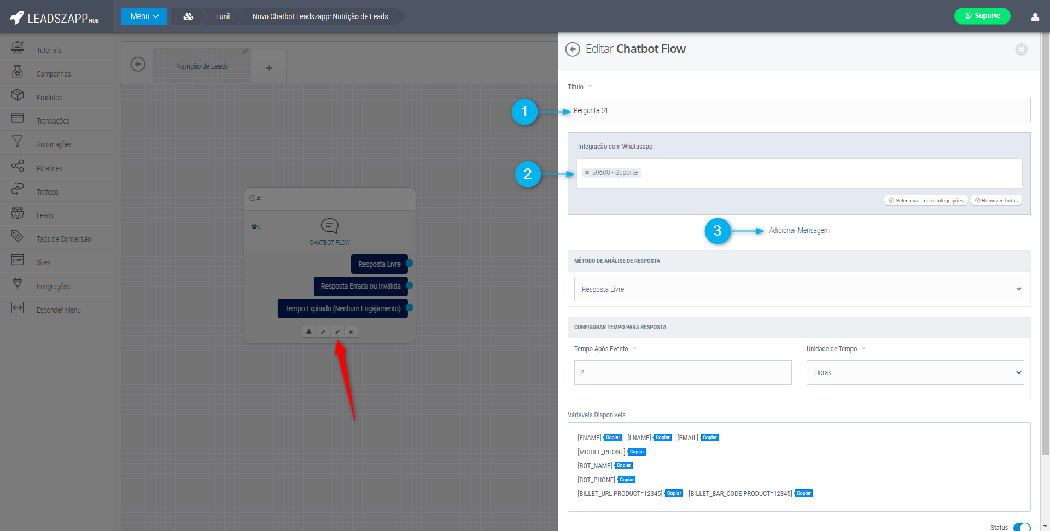This screenshot has width=1050, height=531.
Task: Click the hierarchy icon on chatbot node
Action: click(x=309, y=332)
